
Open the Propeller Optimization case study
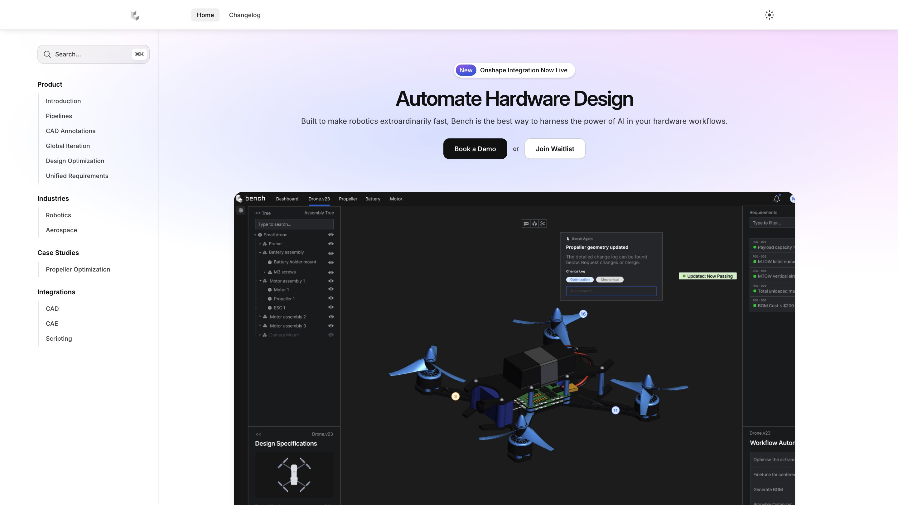(78, 269)
